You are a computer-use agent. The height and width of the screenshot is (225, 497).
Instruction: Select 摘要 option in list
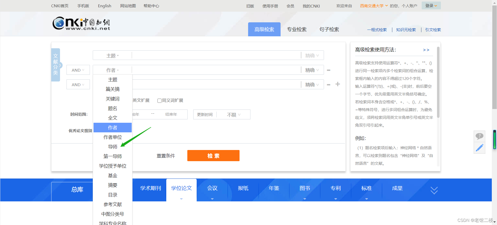pos(112,185)
